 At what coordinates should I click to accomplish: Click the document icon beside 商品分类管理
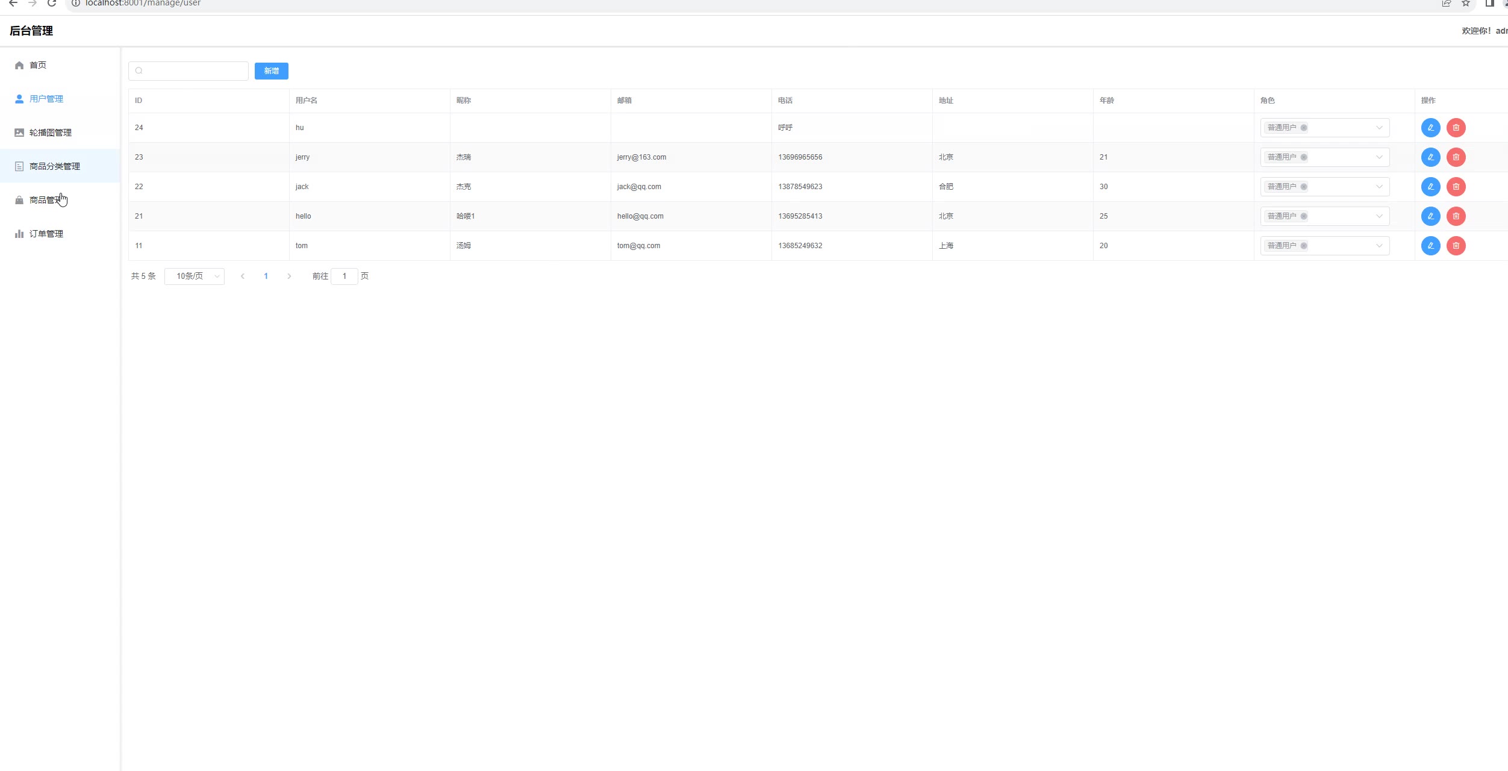coord(19,166)
